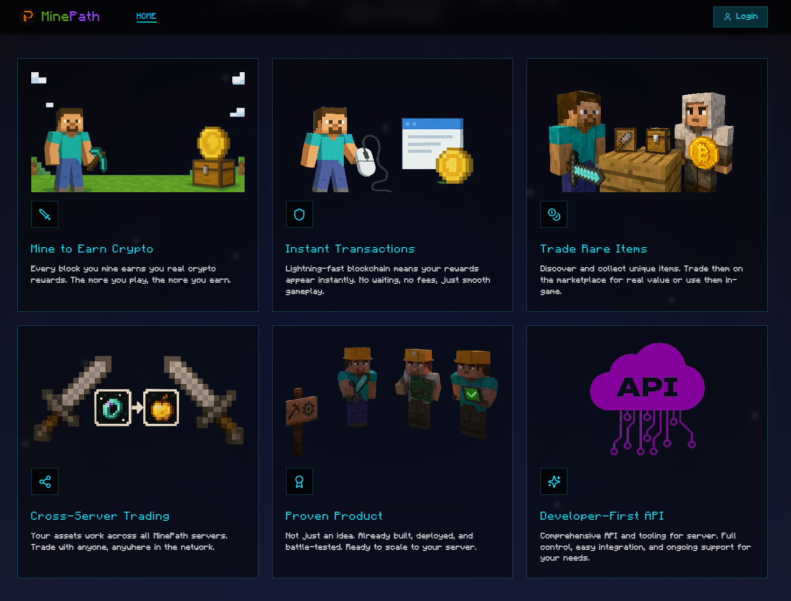Click the sparkles icon for Developer-First API
The image size is (791, 601).
[x=554, y=481]
